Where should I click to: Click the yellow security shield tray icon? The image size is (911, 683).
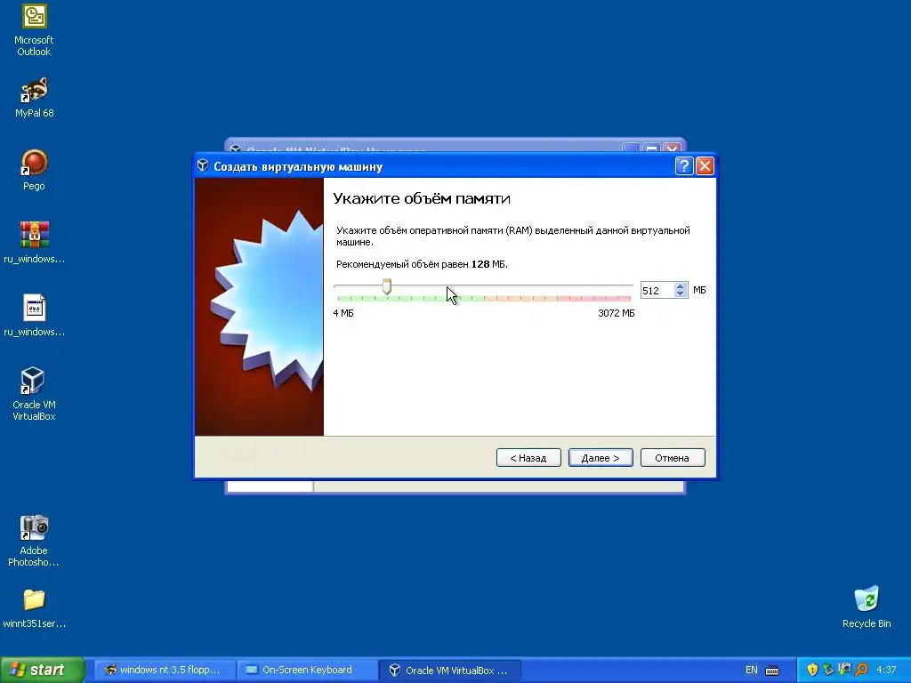pyautogui.click(x=812, y=670)
